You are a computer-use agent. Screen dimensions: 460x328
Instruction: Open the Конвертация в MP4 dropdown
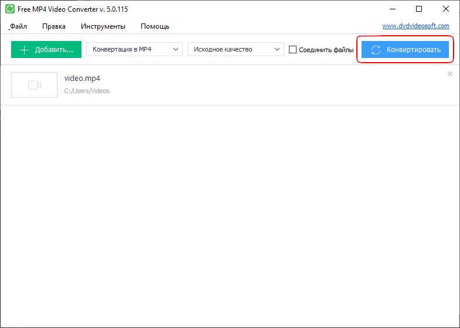coord(134,49)
